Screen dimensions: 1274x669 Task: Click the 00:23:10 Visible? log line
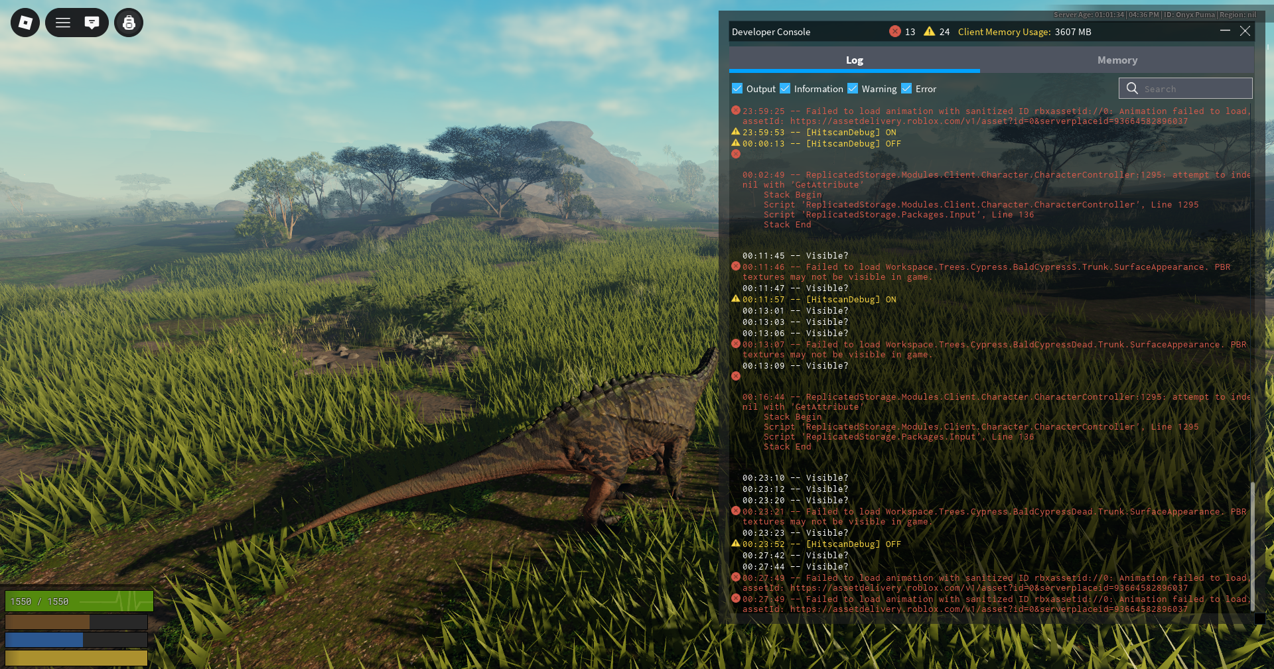(795, 477)
